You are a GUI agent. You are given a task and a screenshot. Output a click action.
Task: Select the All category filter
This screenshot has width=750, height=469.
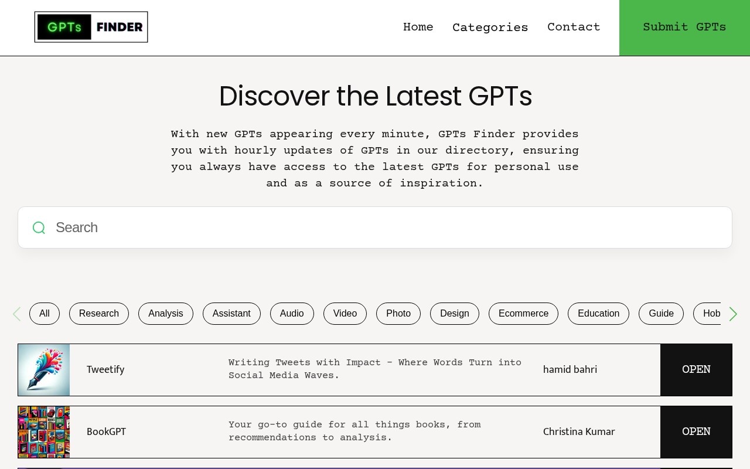45,314
